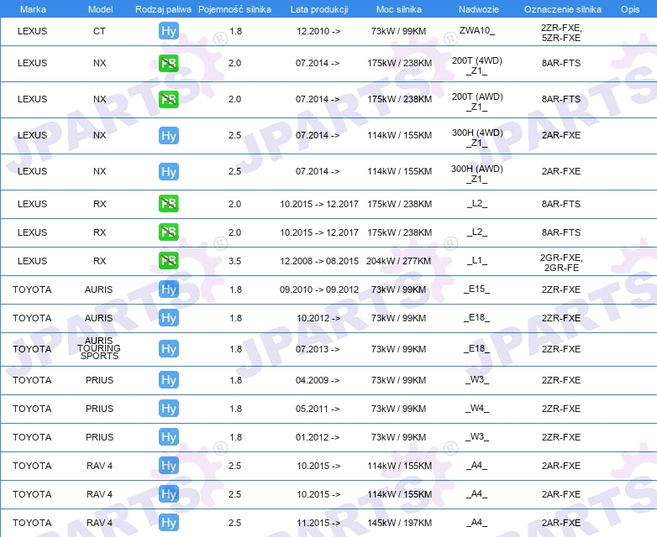Click the Hy icon for RAV 4 145kW row
Viewport: 657px width, 537px height.
(x=169, y=523)
